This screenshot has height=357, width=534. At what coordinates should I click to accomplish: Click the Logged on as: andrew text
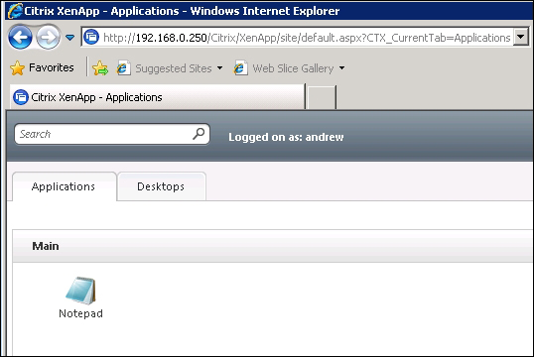[286, 137]
